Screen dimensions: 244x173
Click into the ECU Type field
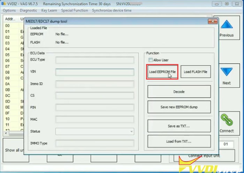pyautogui.click(x=94, y=60)
